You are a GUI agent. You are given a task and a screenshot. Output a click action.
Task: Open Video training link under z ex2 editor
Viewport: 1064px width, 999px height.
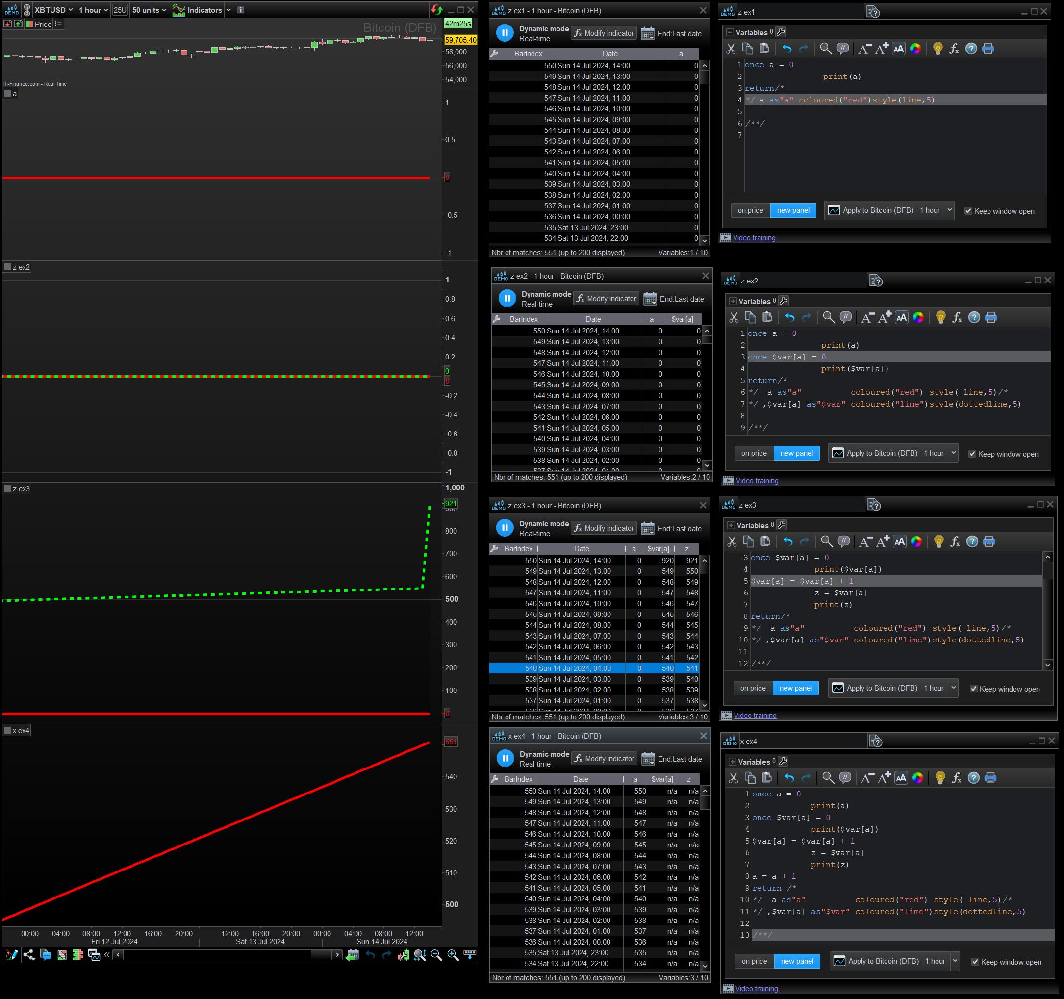[757, 480]
